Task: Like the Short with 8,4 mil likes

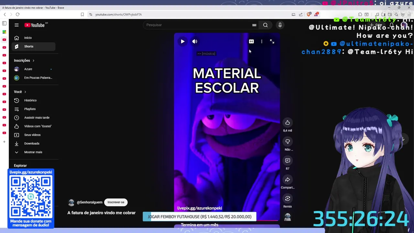Action: (288, 122)
